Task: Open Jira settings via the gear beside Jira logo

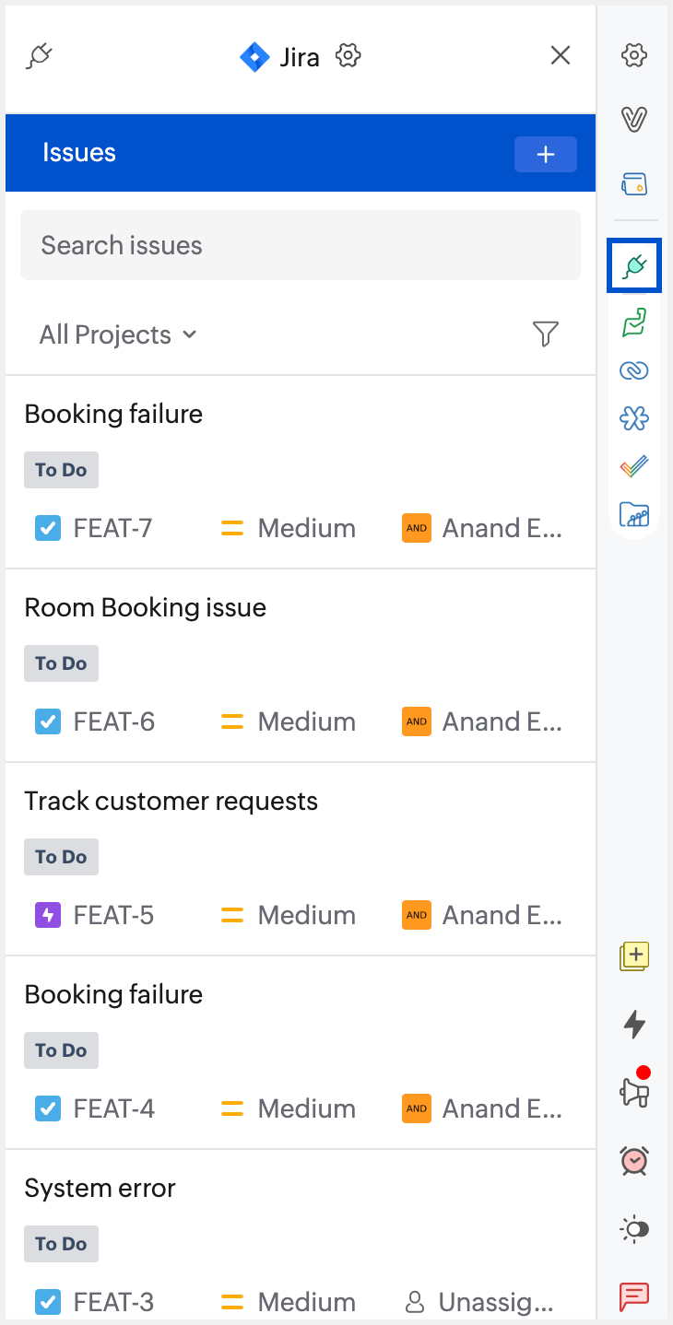Action: (x=348, y=55)
